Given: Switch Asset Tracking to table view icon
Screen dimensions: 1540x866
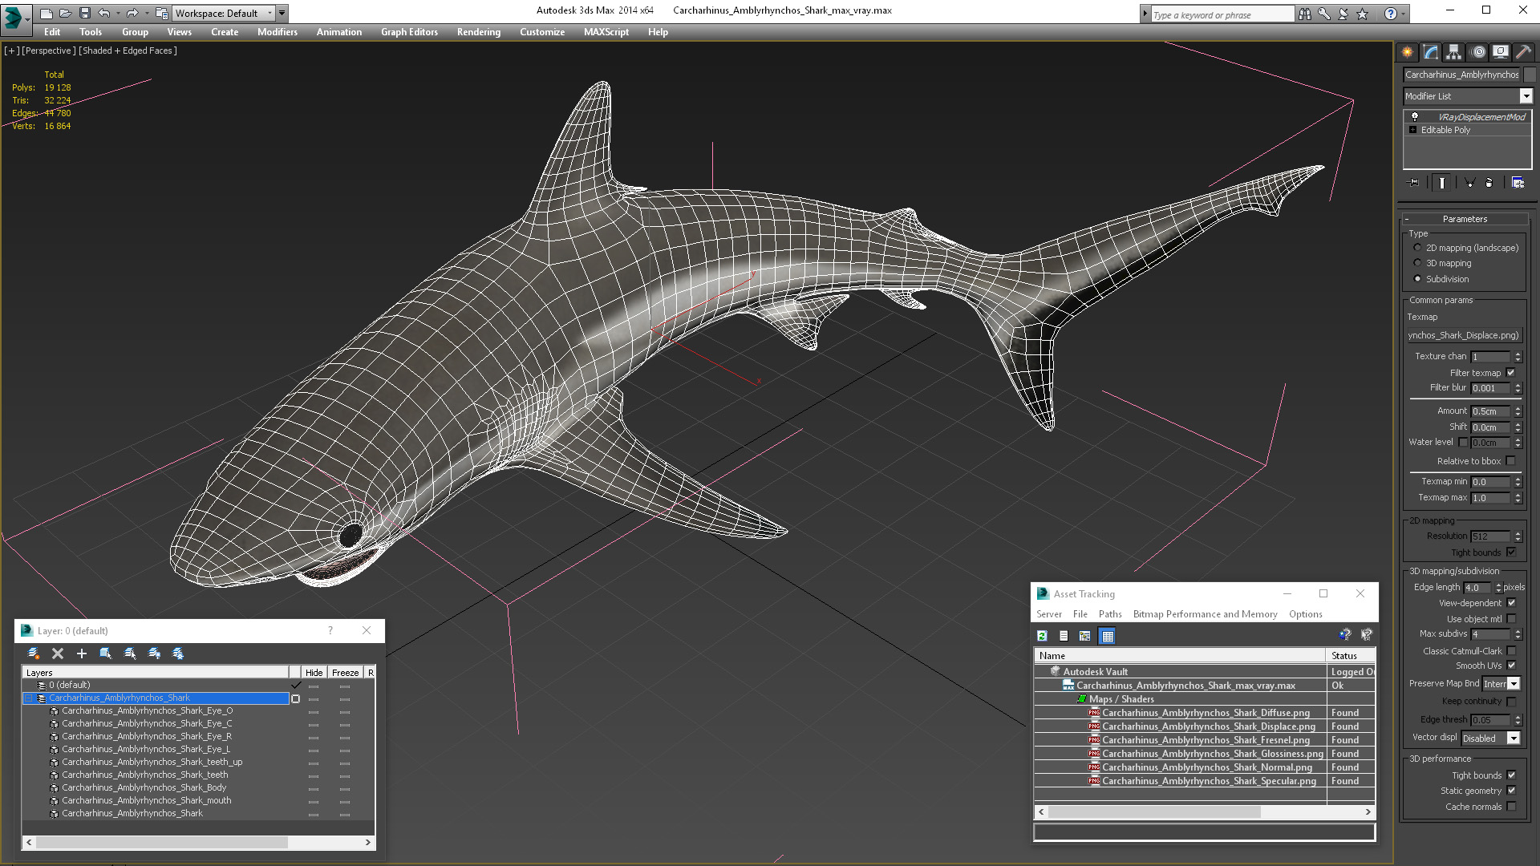Looking at the screenshot, I should click(1108, 636).
